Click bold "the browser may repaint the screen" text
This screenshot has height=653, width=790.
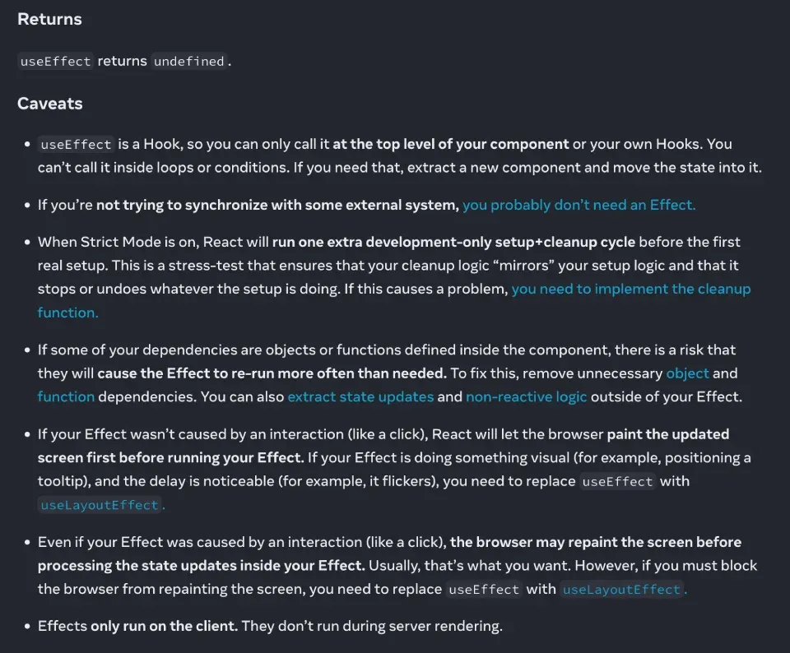[596, 542]
